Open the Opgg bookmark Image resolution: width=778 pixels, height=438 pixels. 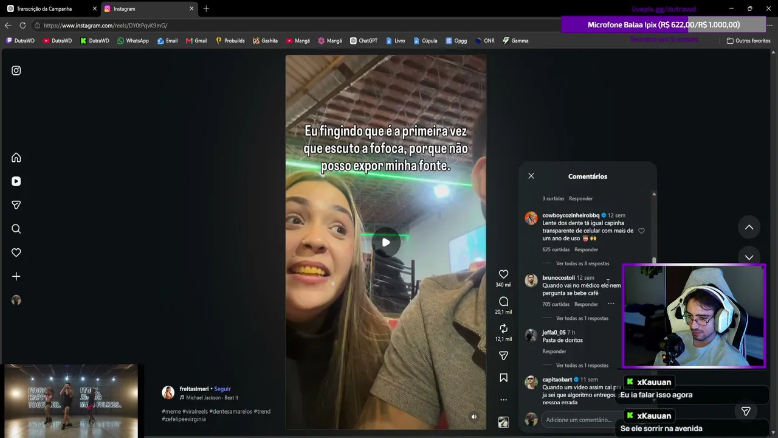point(456,41)
